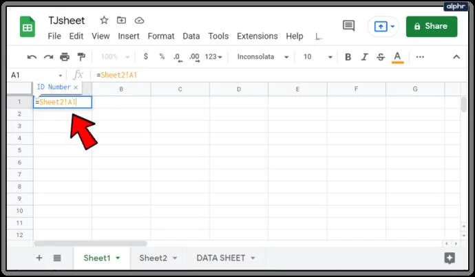Select column D header
This screenshot has height=277, width=475.
239,89
